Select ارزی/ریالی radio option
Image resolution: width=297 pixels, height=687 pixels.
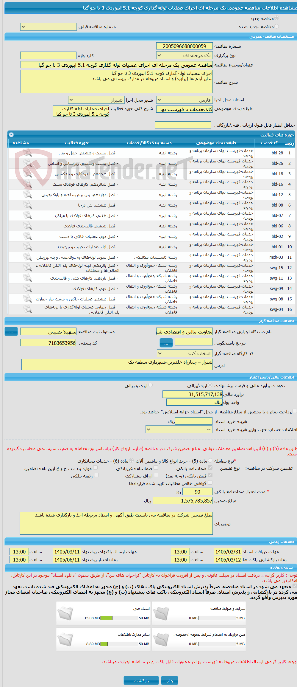(x=210, y=385)
